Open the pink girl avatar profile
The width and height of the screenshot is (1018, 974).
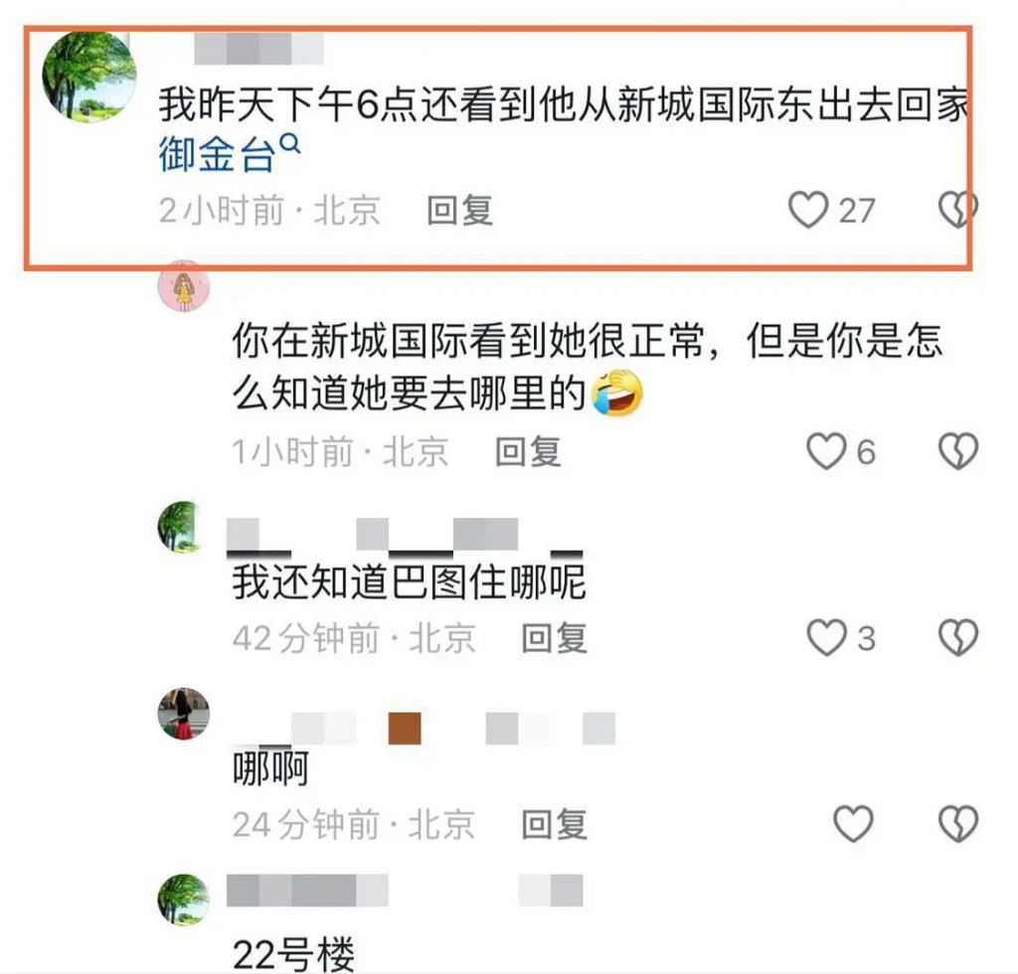(x=184, y=285)
